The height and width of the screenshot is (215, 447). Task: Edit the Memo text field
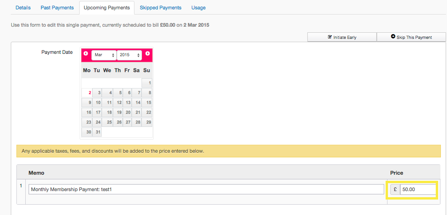point(206,189)
